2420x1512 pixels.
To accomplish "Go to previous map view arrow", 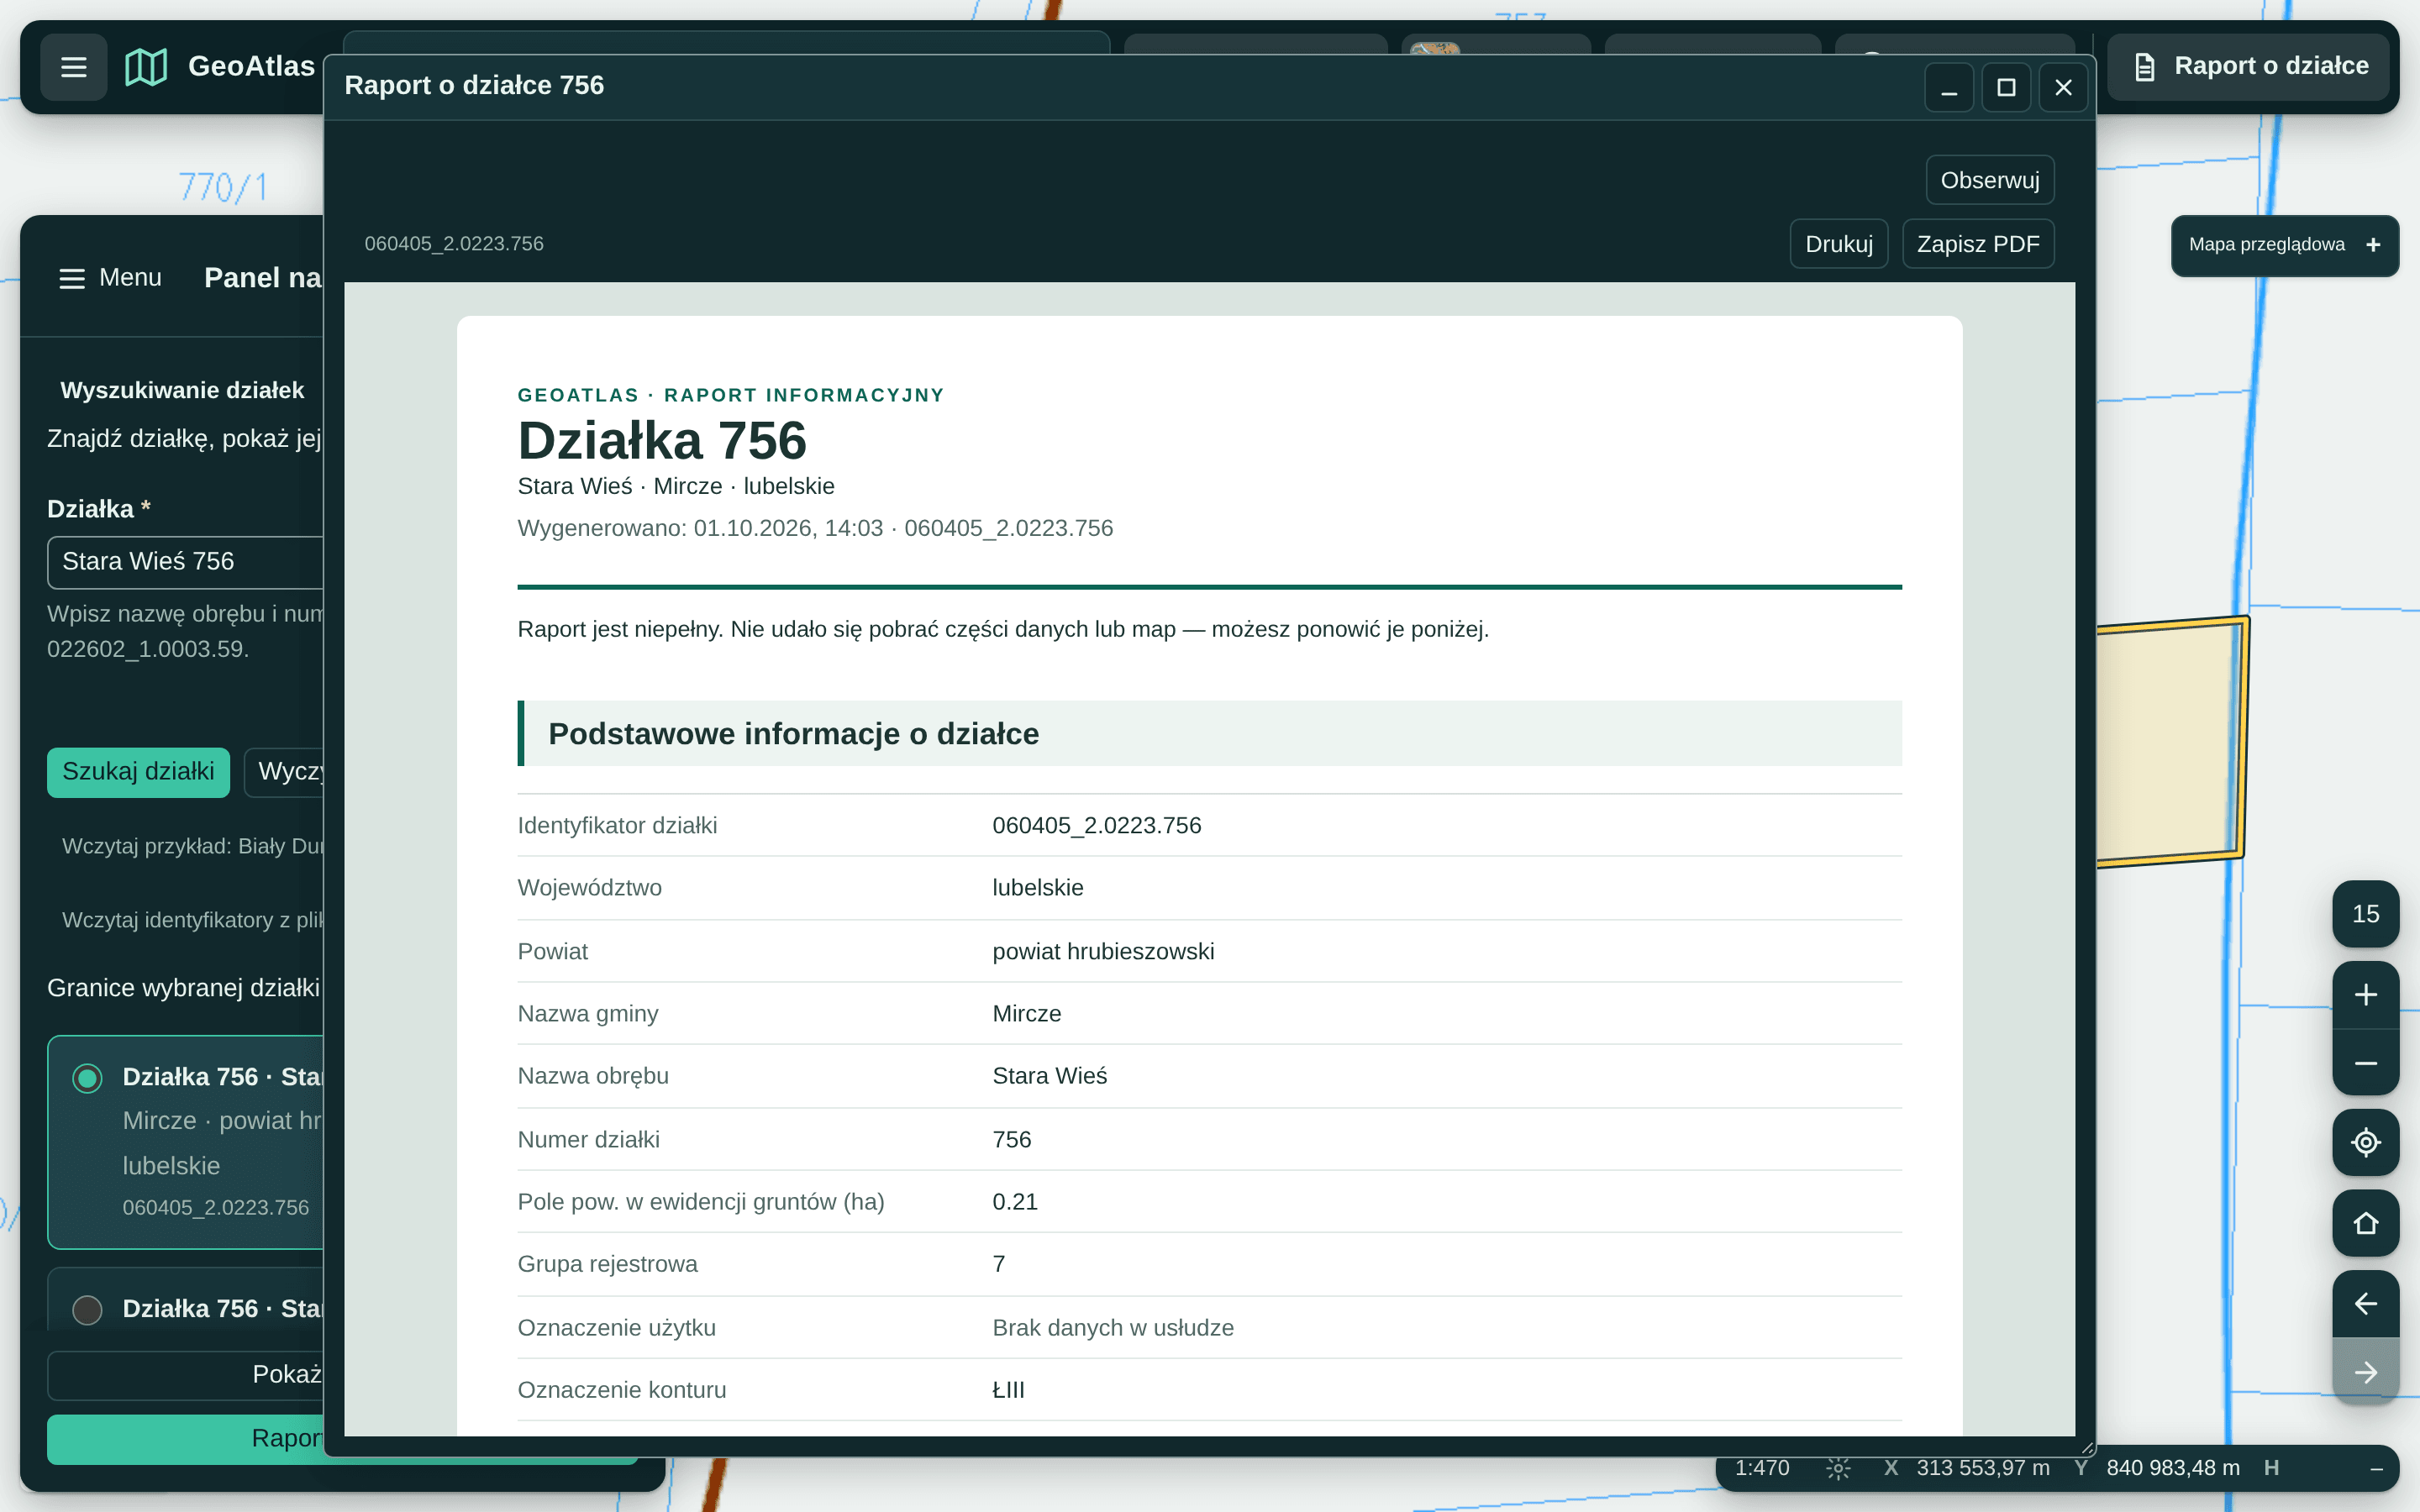I will point(2365,1304).
